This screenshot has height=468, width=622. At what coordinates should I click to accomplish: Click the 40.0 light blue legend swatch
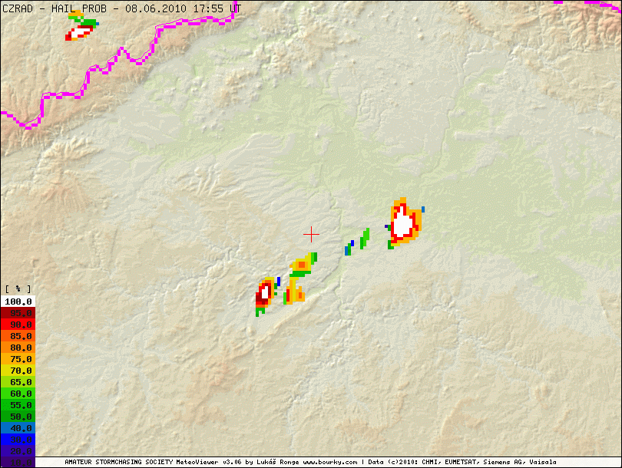(x=18, y=428)
